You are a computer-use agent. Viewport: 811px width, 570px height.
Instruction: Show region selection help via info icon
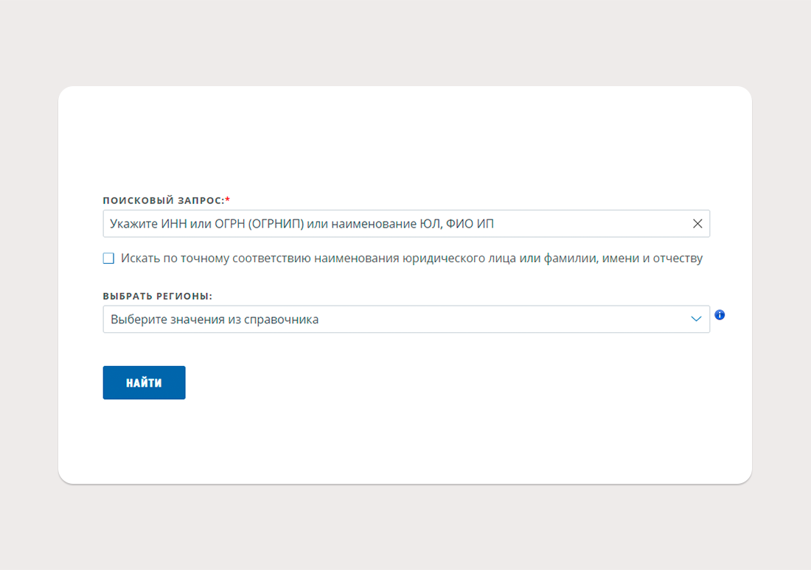point(720,314)
